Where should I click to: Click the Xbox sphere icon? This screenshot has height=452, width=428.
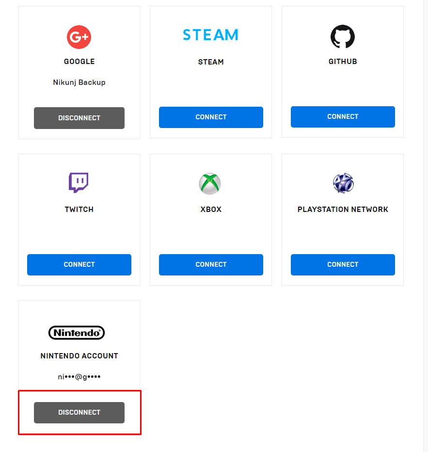click(210, 184)
